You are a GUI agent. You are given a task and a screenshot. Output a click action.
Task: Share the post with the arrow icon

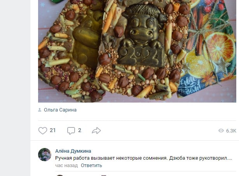pyautogui.click(x=96, y=131)
